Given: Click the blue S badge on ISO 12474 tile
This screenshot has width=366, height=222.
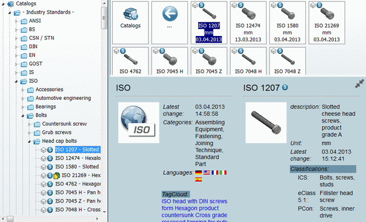Looking at the screenshot, I should click(x=241, y=5).
